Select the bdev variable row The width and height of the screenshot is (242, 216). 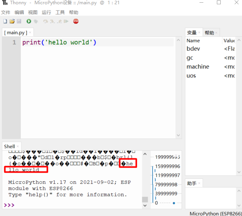point(211,49)
